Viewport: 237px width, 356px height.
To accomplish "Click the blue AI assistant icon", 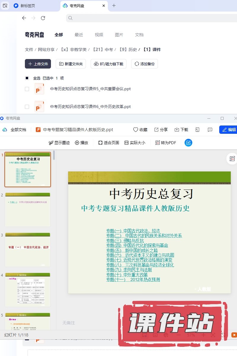I will click(188, 143).
